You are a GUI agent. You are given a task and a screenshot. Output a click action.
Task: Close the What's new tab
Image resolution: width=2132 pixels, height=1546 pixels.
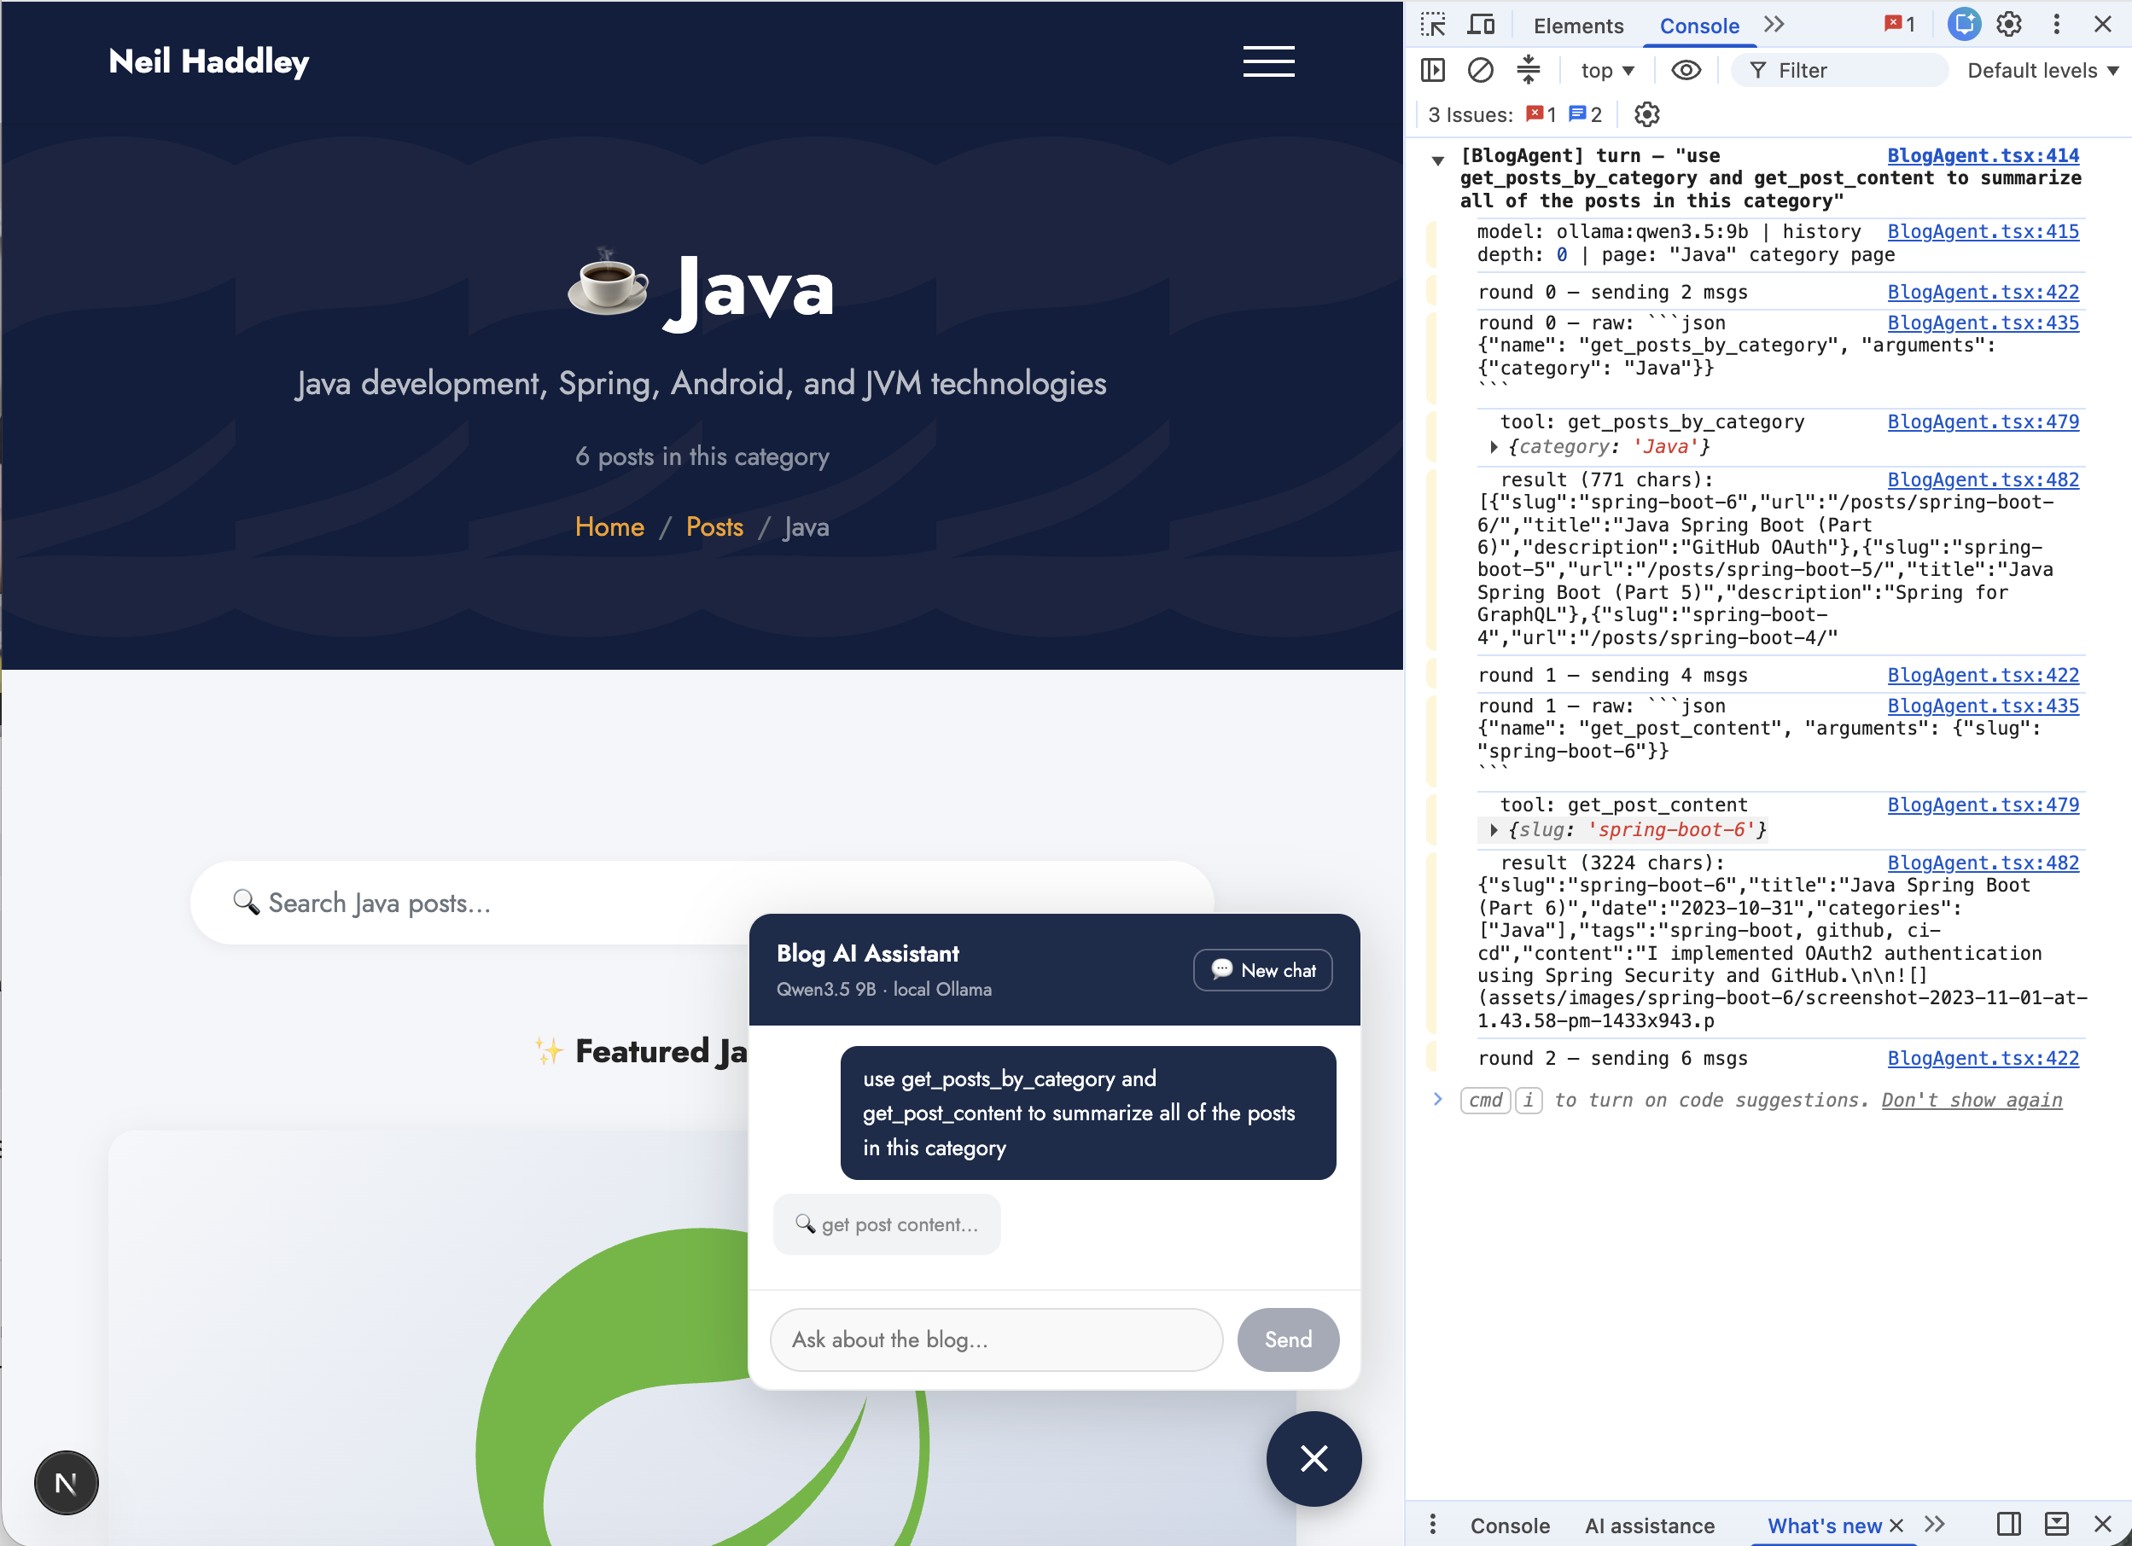[1896, 1526]
